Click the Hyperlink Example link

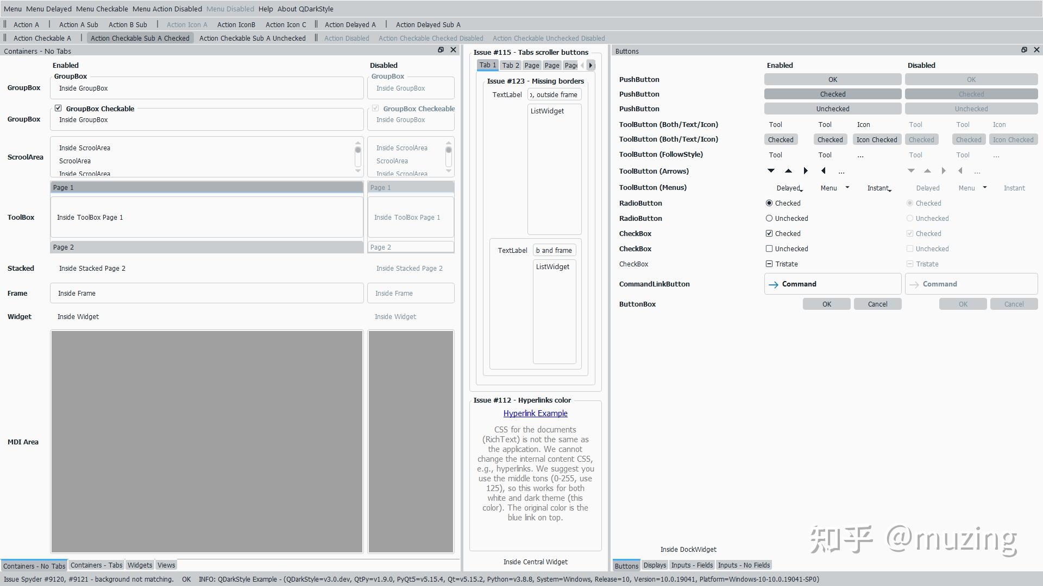535,413
